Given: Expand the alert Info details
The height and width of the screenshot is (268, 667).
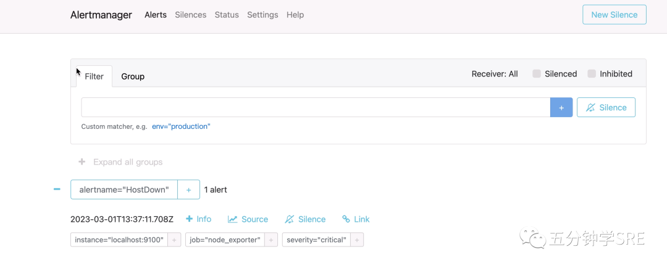Looking at the screenshot, I should click(x=198, y=219).
